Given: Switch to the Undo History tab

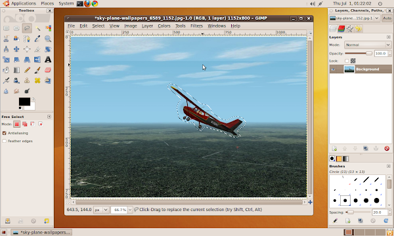Looking at the screenshot, I should coord(359,29).
